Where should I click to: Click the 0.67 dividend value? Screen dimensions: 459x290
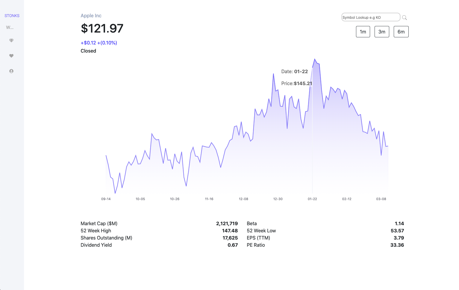233,245
